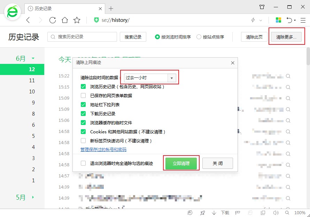Click the magnifier icon on the 15:15 row

click(x=288, y=87)
